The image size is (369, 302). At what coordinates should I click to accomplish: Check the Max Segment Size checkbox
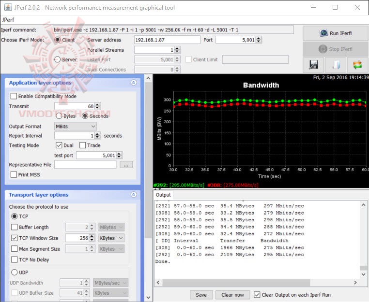(x=15, y=249)
